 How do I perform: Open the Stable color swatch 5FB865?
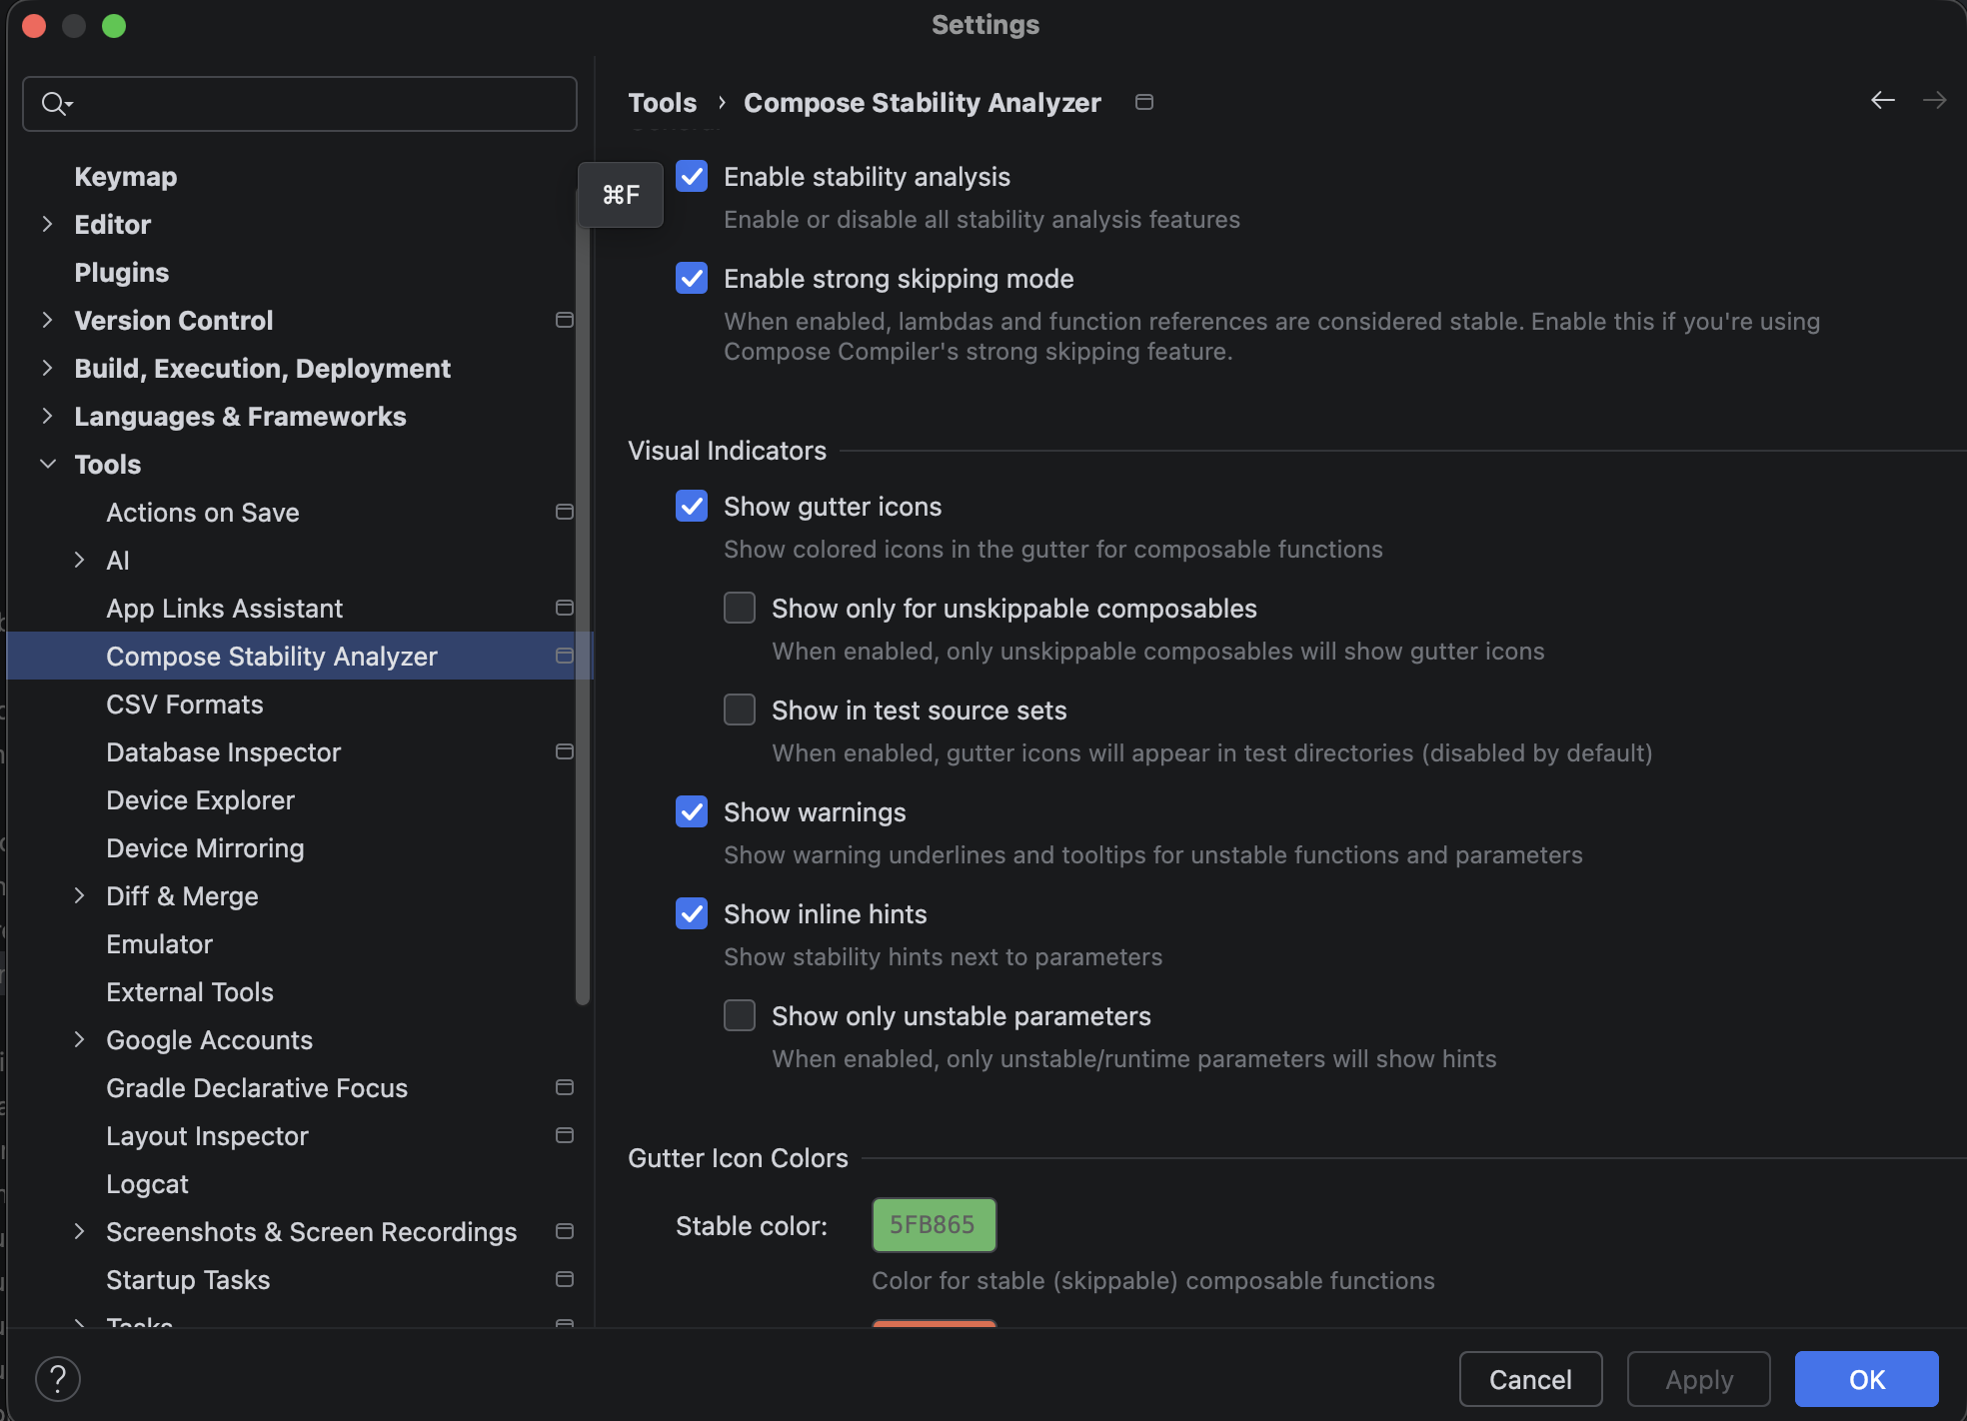tap(934, 1224)
